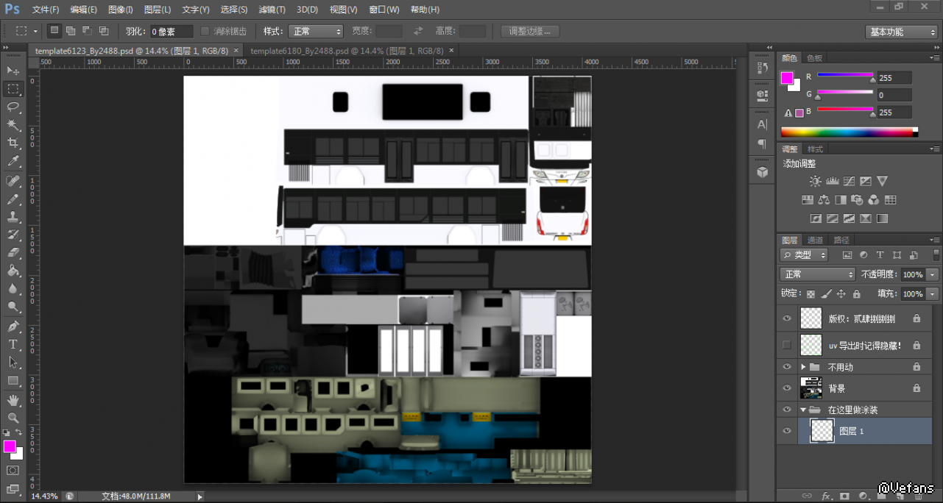Open the 滤镜(T) menu
This screenshot has height=503, width=943.
[272, 10]
